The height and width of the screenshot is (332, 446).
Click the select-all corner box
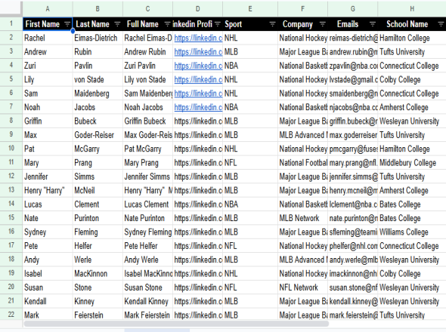click(11, 8)
